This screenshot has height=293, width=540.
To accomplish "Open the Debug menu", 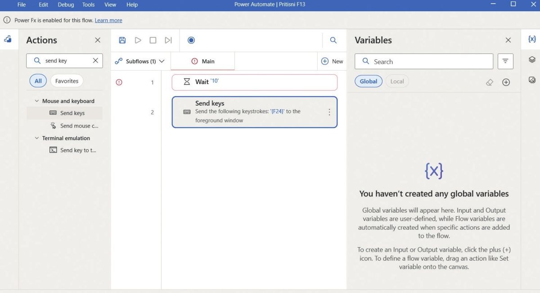I will coord(66,4).
